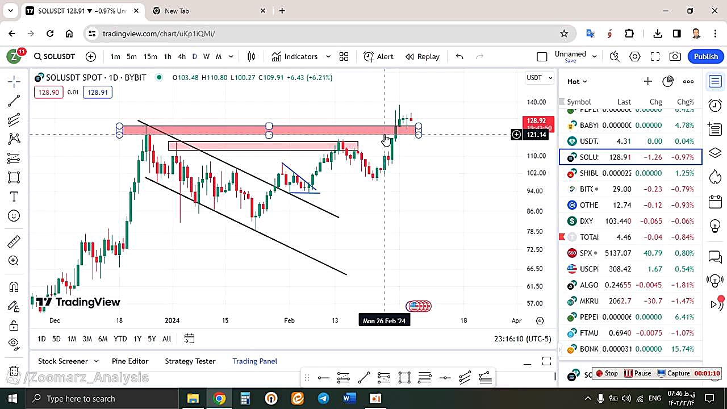Expand the Hot watchlist dropdown
The image size is (727, 409).
[577, 81]
